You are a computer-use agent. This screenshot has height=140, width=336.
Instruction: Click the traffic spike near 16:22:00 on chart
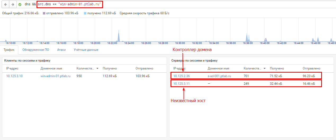tap(119, 36)
